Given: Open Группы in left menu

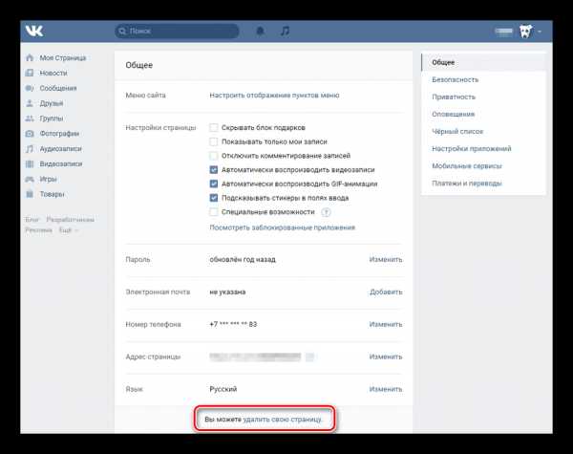Looking at the screenshot, I should click(52, 119).
